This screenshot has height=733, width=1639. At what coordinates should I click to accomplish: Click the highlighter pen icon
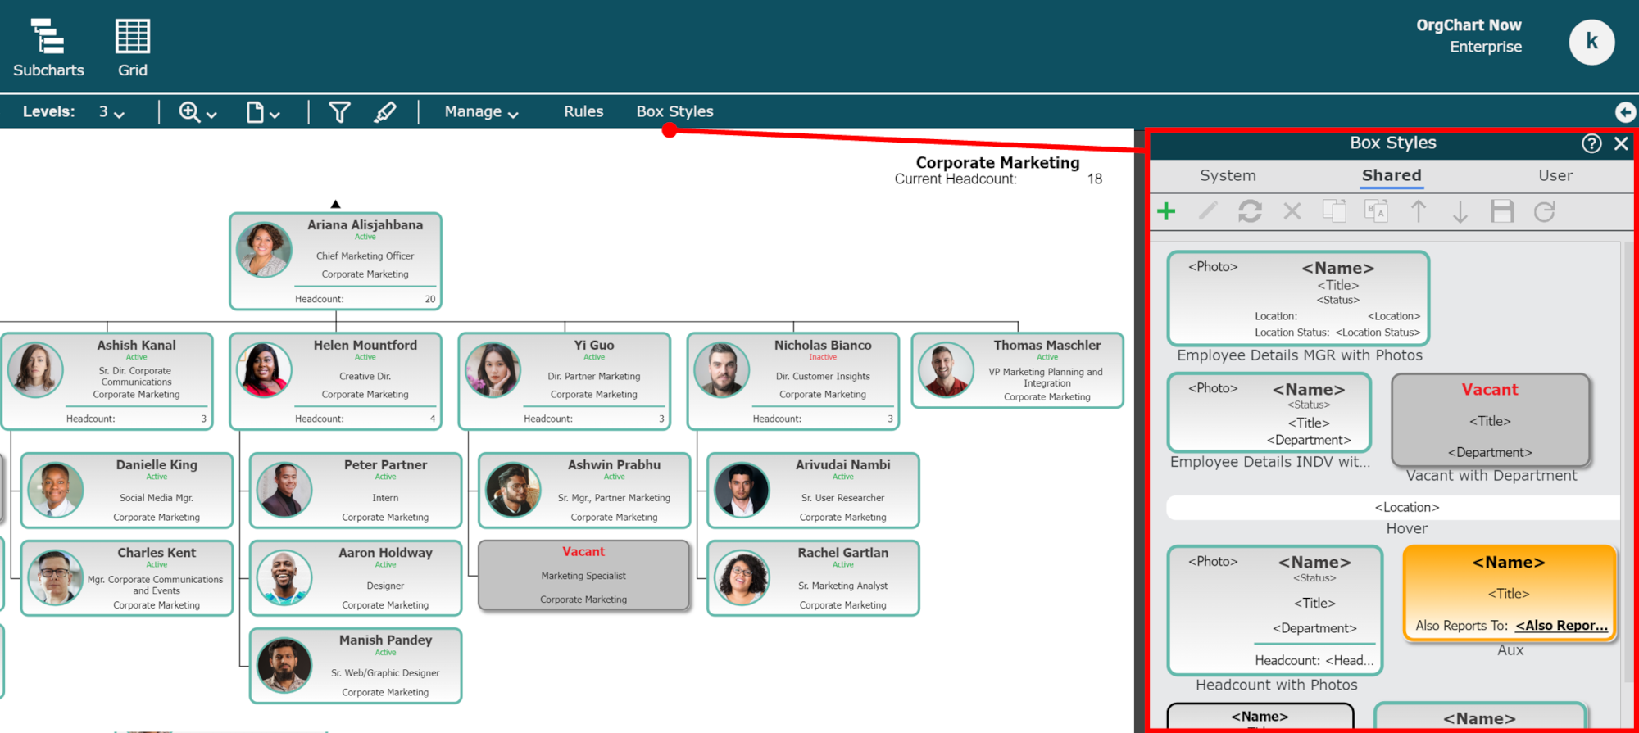tap(384, 112)
